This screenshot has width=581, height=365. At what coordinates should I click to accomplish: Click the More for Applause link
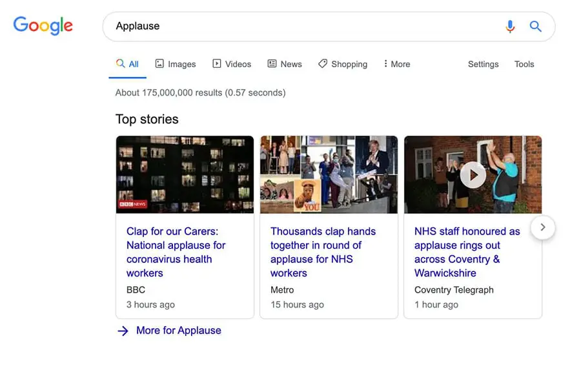pos(178,331)
